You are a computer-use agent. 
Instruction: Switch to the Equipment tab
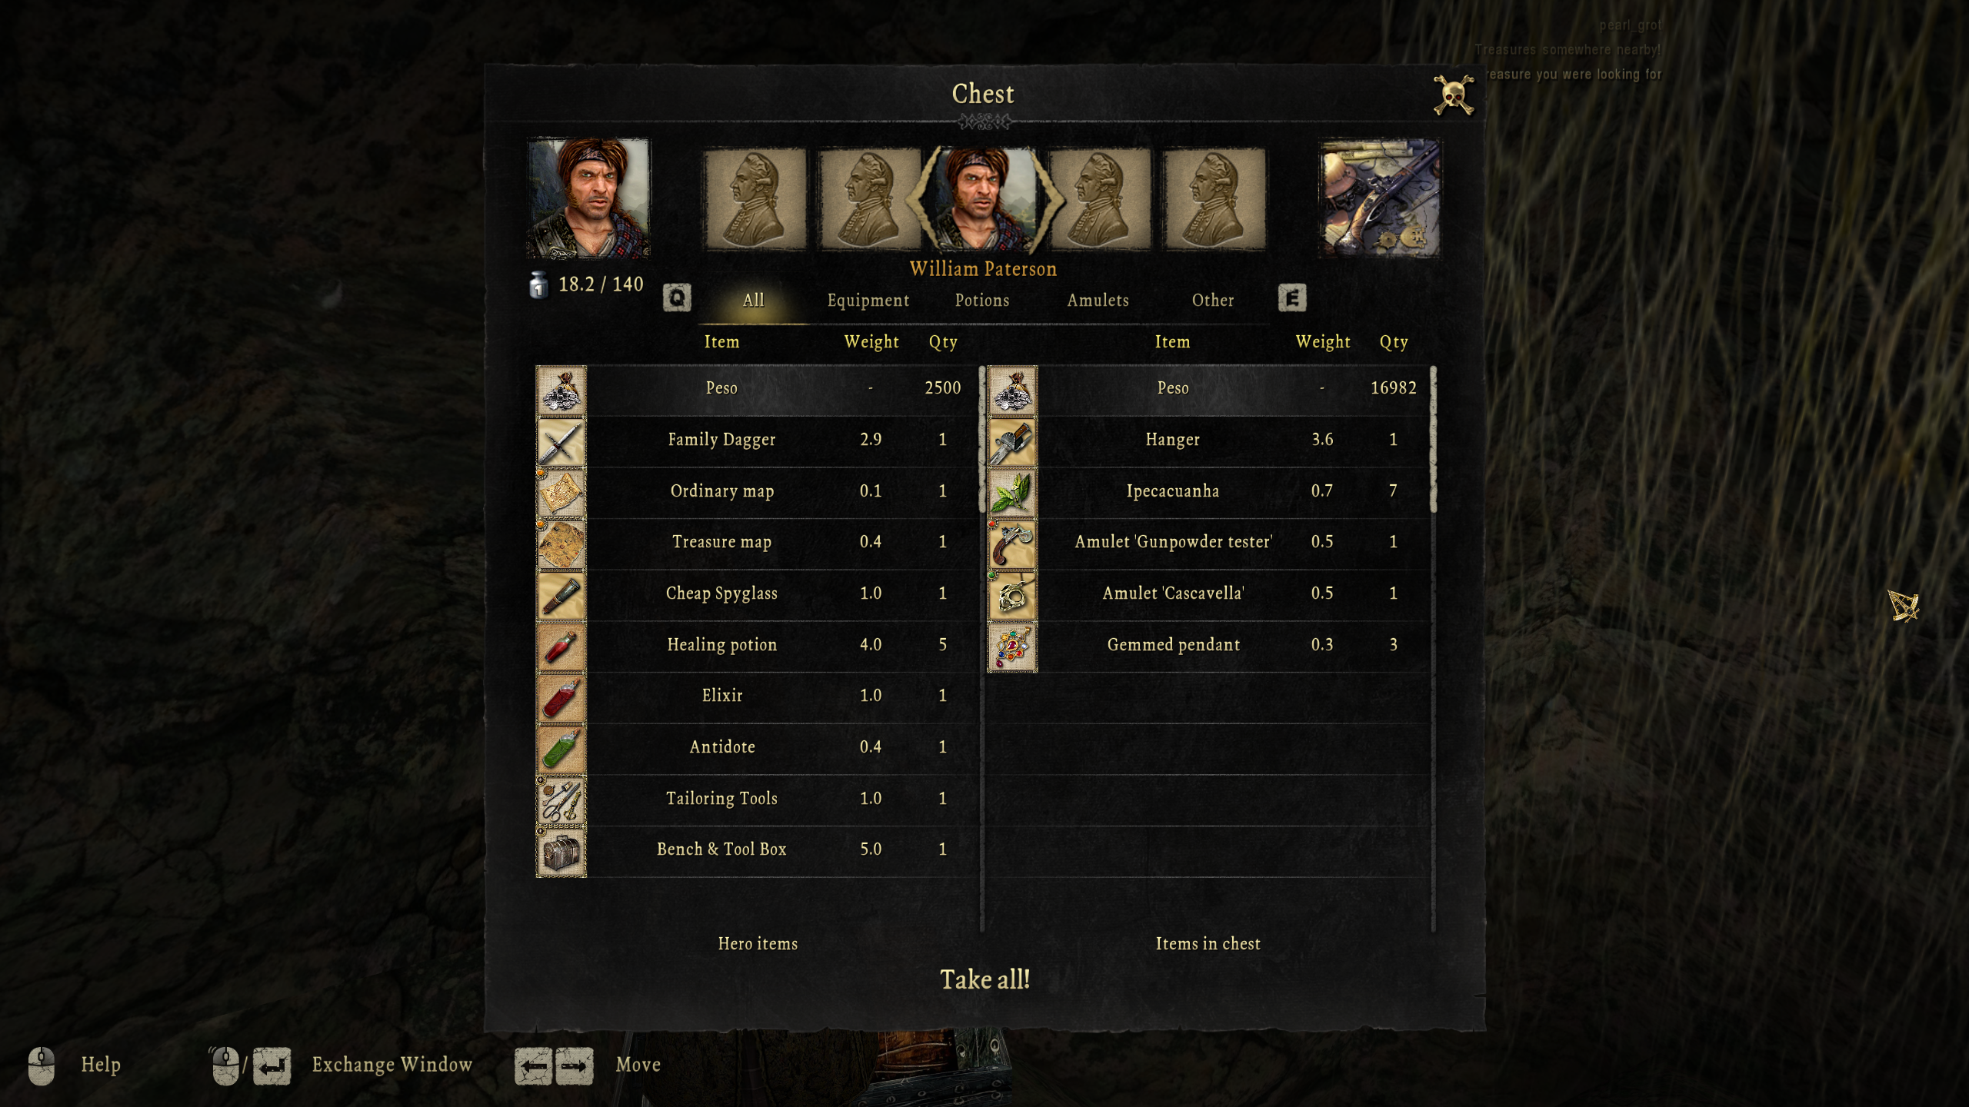pyautogui.click(x=868, y=301)
